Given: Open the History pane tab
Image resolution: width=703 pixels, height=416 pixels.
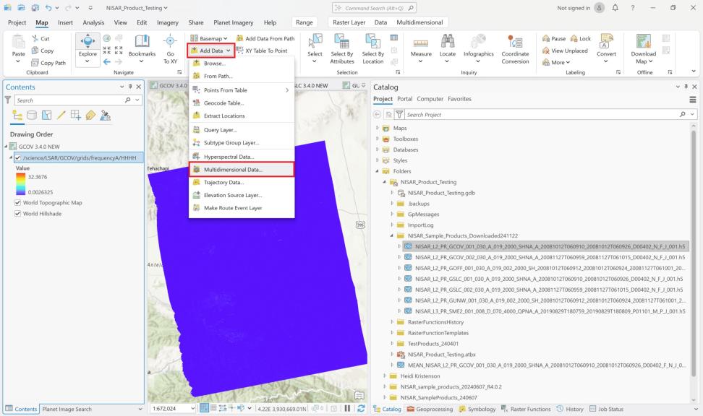Looking at the screenshot, I should tap(570, 409).
